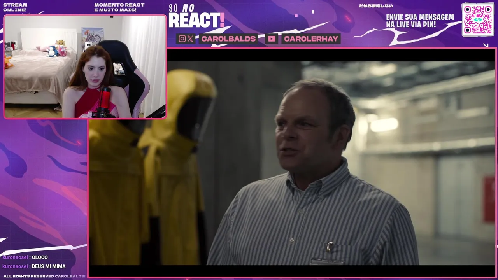Click the 'MOMENTO REACT E MUITO MAIS!' text

119,7
